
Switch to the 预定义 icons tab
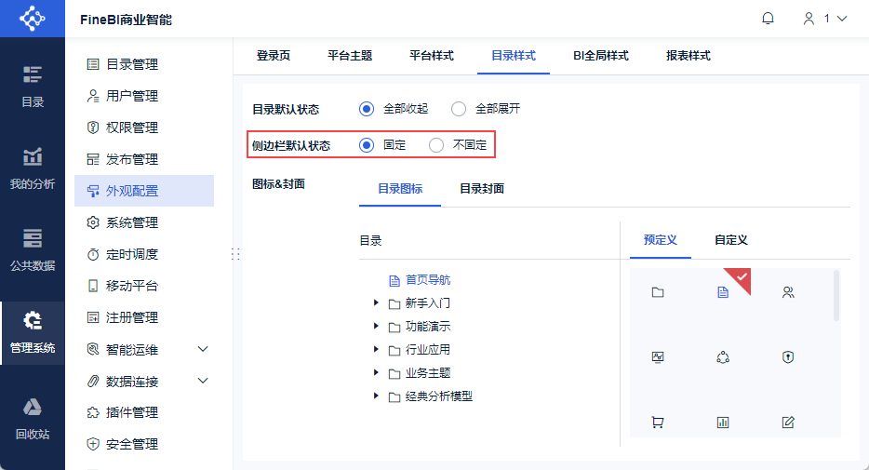point(660,240)
